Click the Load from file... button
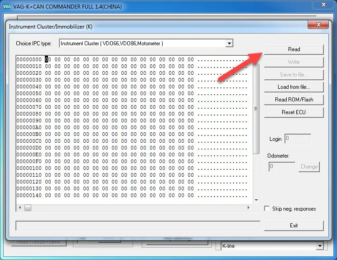337x260 pixels. [x=294, y=87]
